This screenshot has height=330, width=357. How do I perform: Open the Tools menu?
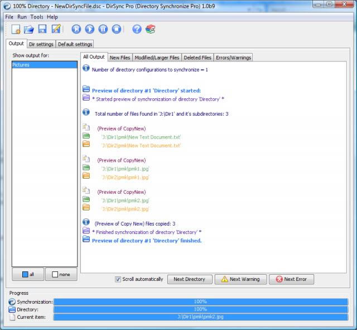coord(37,17)
